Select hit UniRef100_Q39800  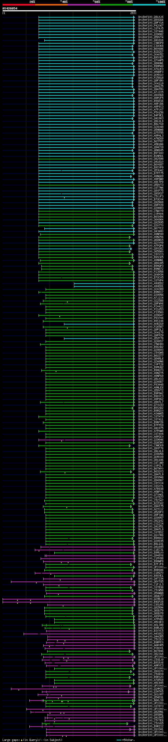[x=151, y=350]
